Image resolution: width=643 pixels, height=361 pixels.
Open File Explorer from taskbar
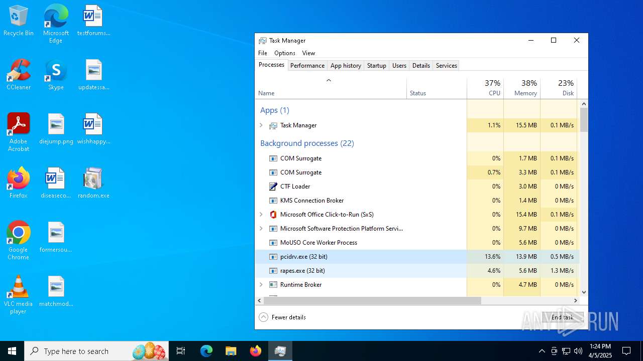point(231,351)
